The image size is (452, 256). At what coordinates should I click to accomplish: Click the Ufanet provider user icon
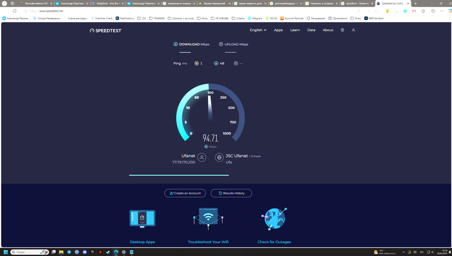pyautogui.click(x=201, y=157)
